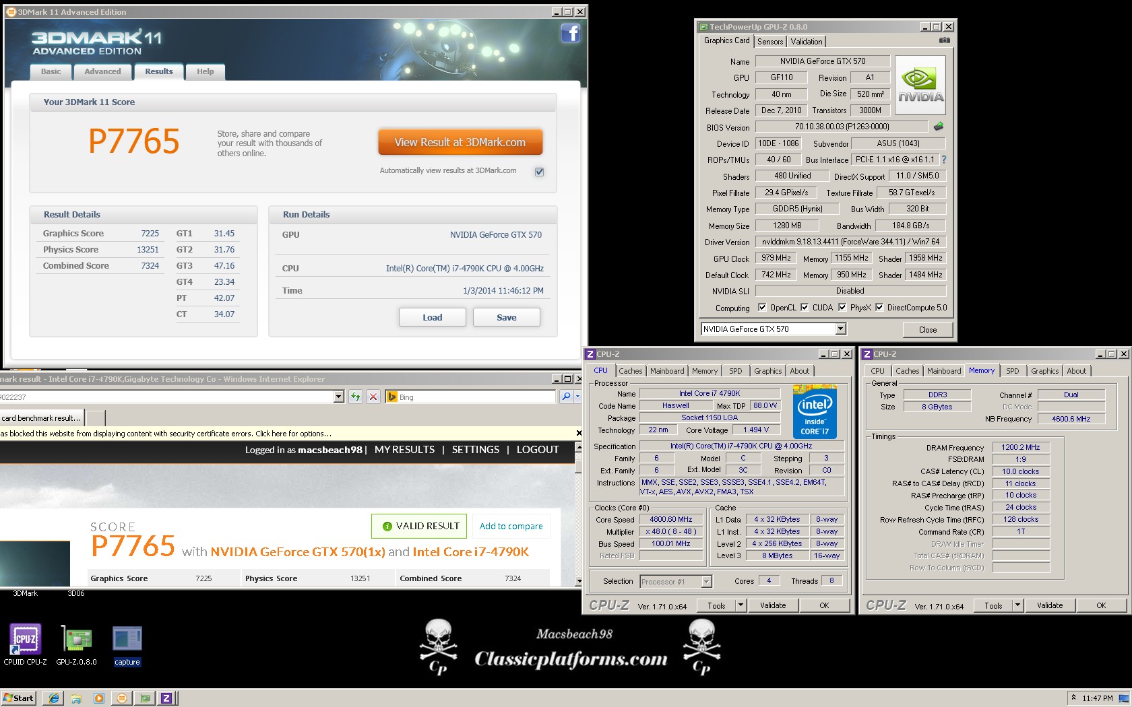Open the search provider dropdown arrow

click(577, 397)
